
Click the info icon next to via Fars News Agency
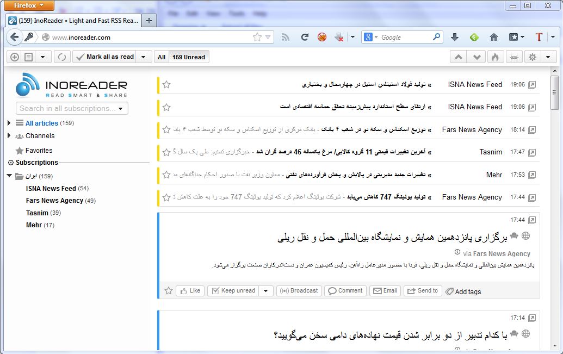point(457,252)
